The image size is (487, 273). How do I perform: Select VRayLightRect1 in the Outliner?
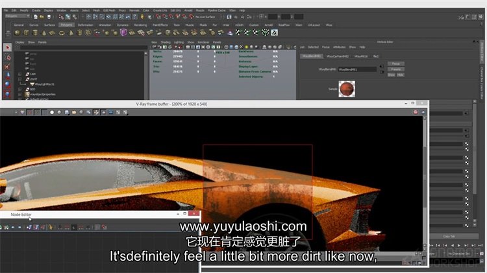(44, 84)
